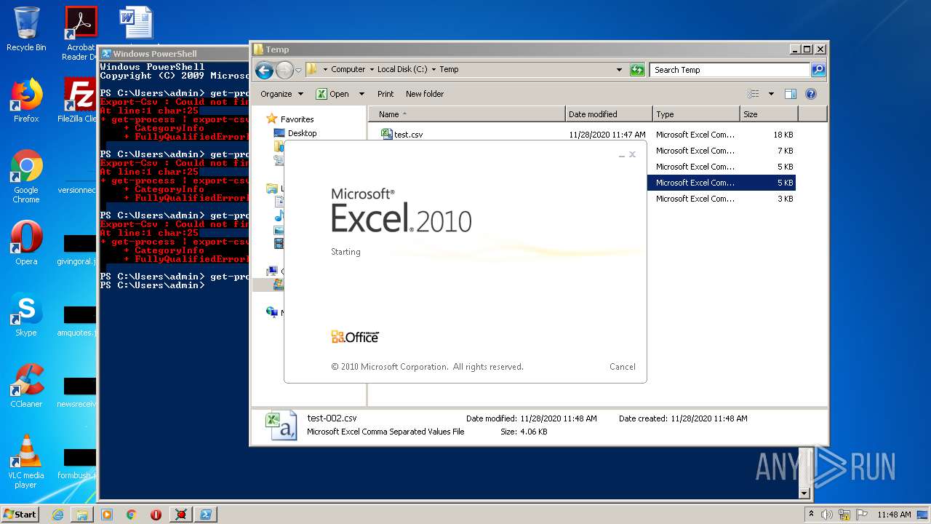Click the search magnifier icon
This screenshot has width=931, height=524.
tap(818, 70)
